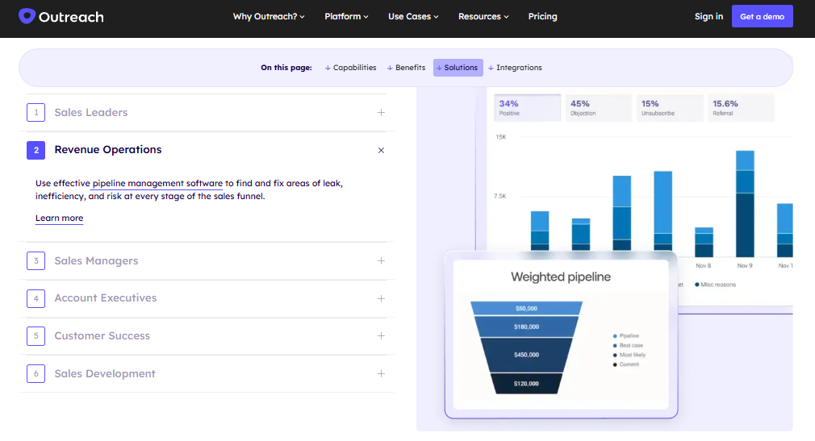
Task: Click the Commit legend entry
Action: click(x=626, y=364)
